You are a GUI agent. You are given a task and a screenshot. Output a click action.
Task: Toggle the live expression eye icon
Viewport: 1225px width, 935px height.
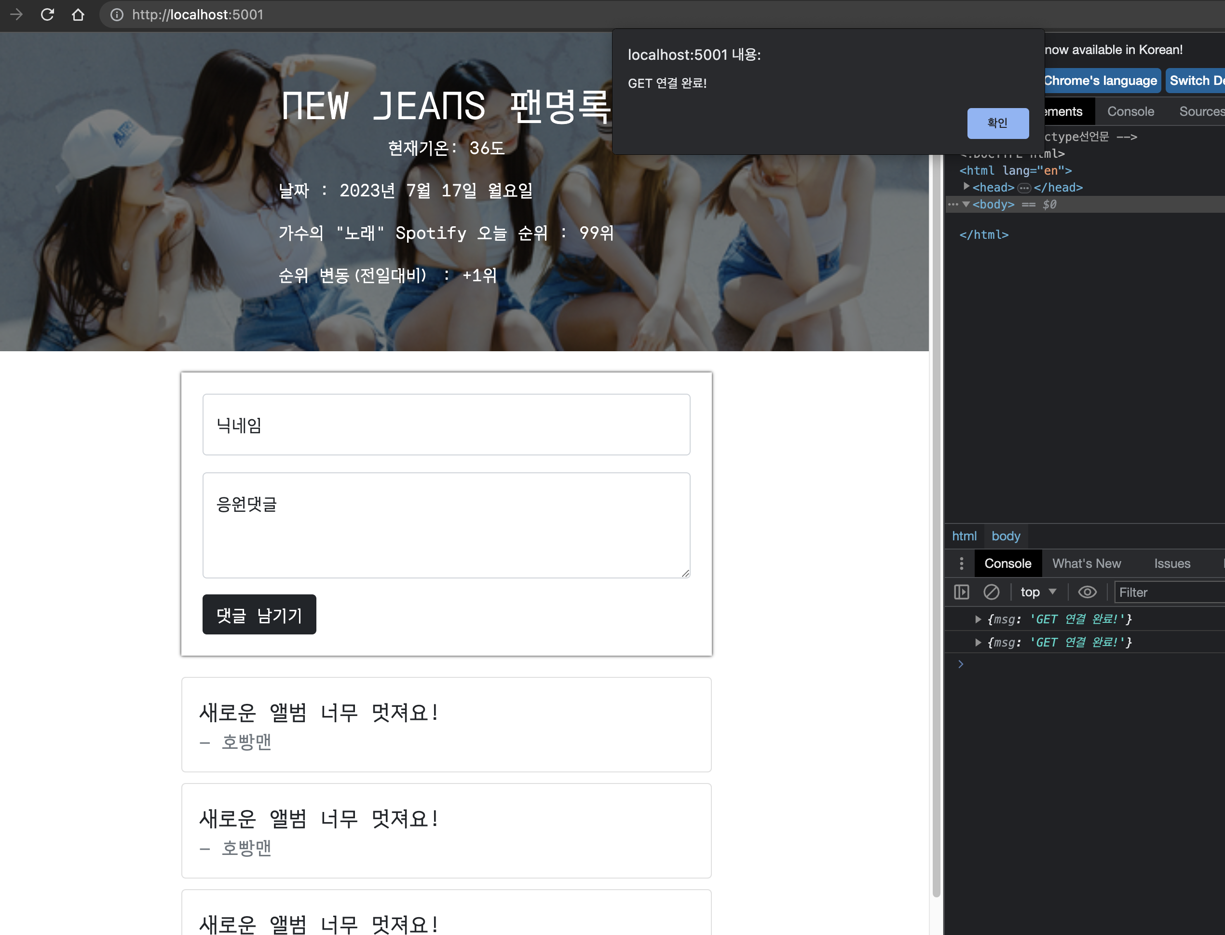1087,592
